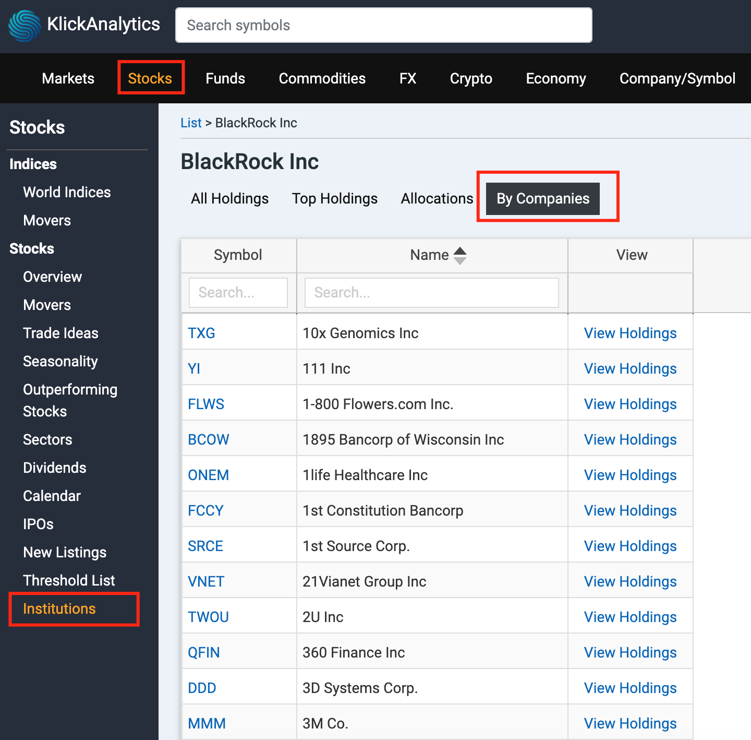View Holdings for 1895 Bancorp of Wisconsin
Viewport: 751px width, 740px height.
(630, 439)
